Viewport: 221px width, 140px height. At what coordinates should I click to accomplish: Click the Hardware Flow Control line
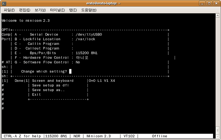point(52,58)
